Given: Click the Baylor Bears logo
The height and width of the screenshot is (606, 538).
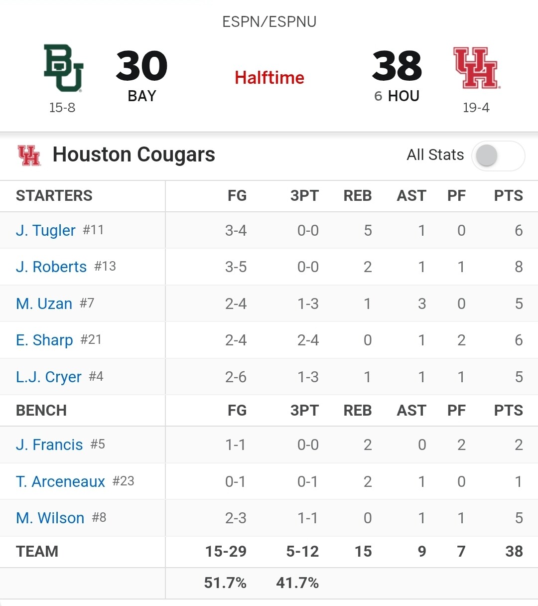Looking at the screenshot, I should tap(63, 68).
